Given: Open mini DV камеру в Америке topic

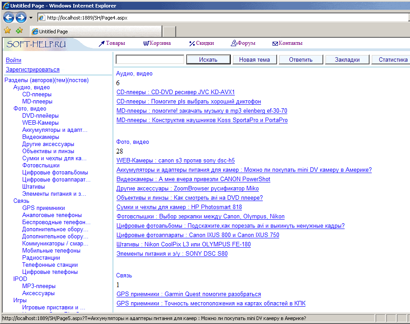Looking at the screenshot, I should (244, 170).
